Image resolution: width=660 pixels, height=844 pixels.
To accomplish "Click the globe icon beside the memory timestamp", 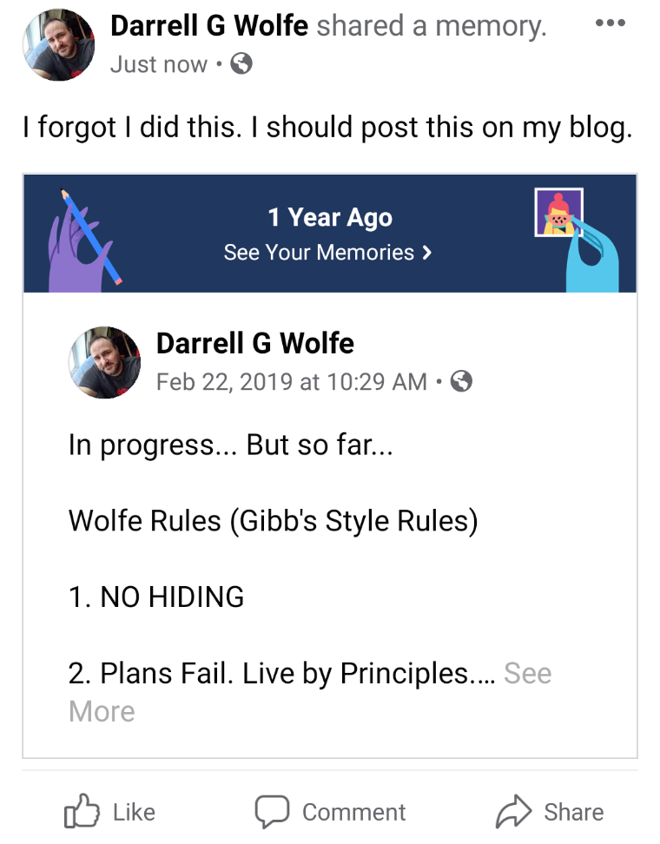I will point(462,381).
